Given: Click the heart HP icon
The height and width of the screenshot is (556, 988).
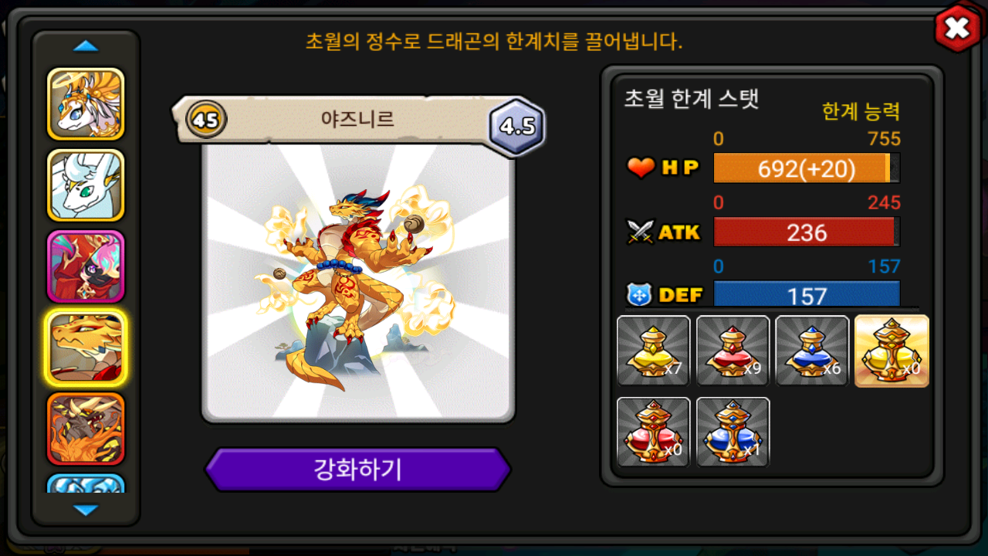Looking at the screenshot, I should coord(641,168).
